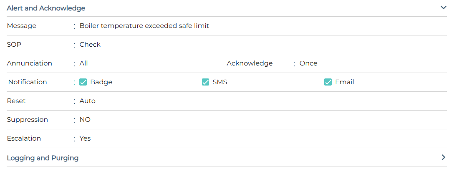Uncheck the Badge notification checkbox
Screen dimensions: 454x194
click(83, 82)
